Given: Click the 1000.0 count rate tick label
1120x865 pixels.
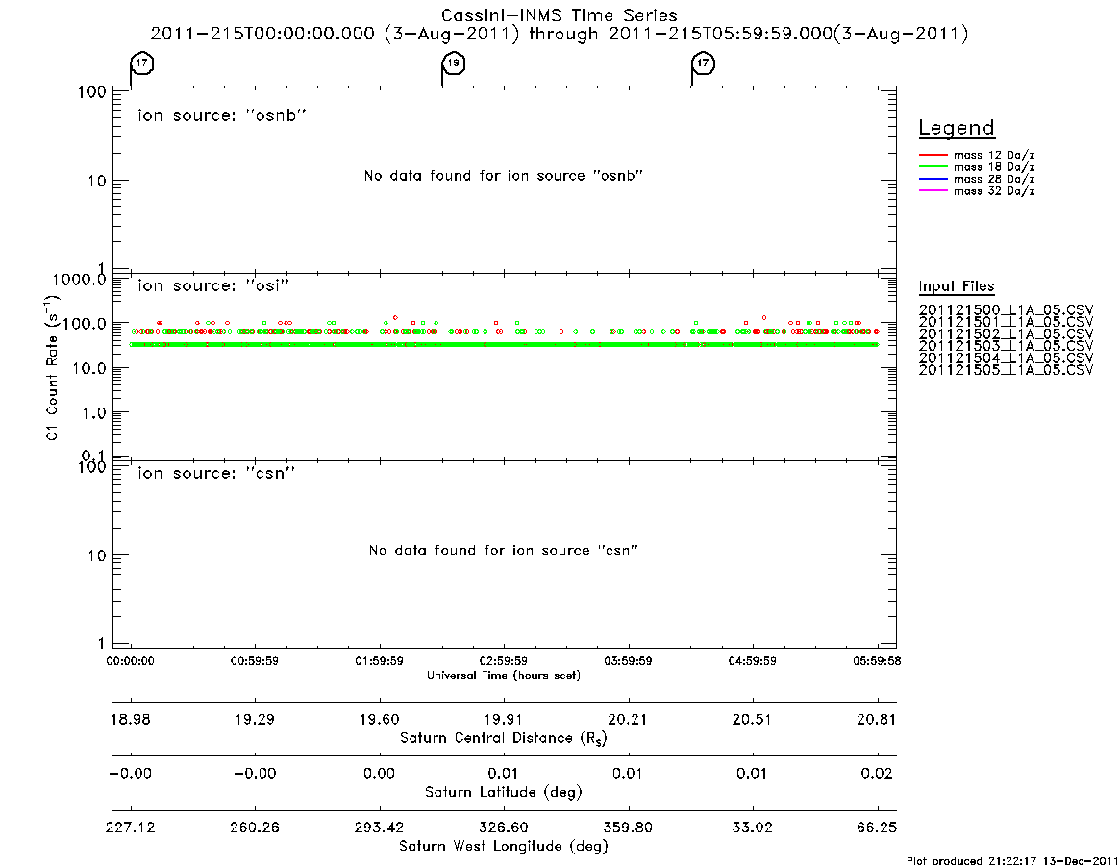Looking at the screenshot, I should (79, 280).
